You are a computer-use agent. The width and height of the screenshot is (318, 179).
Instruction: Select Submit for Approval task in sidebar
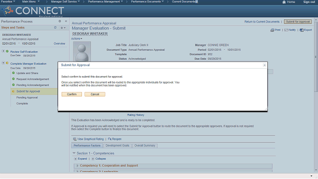coord(28,91)
